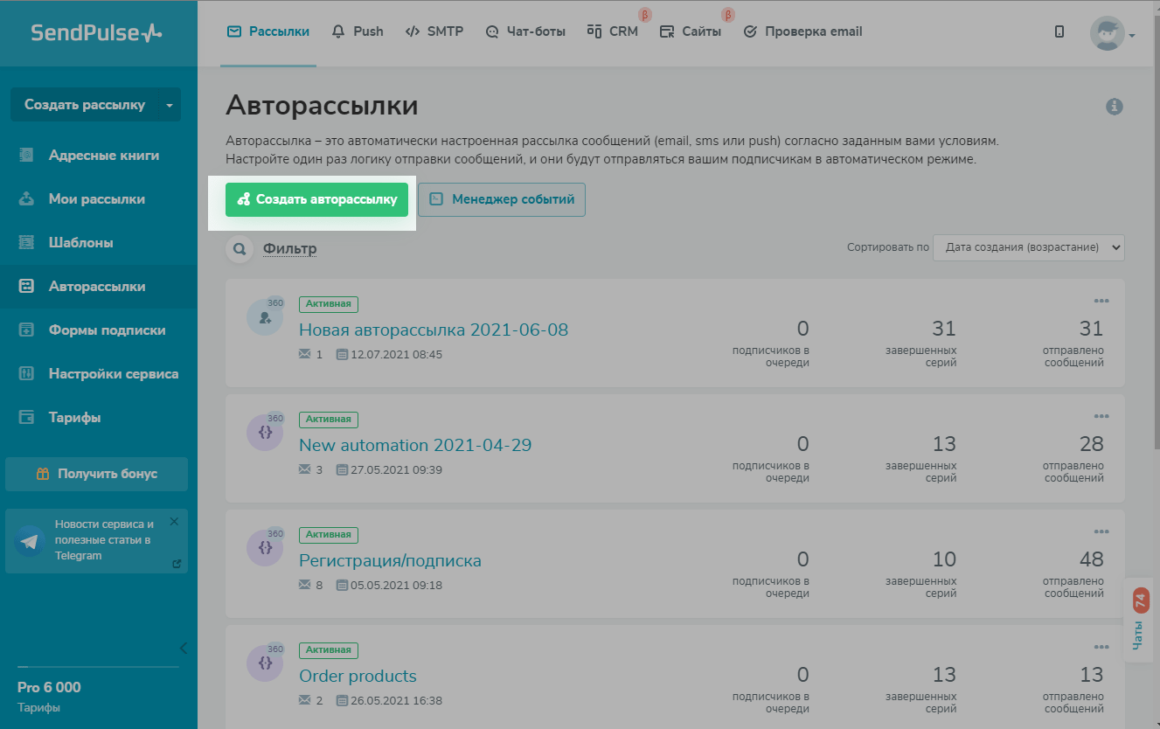Expand the Создать рассылку dropdown arrow
1160x729 pixels.
[170, 105]
